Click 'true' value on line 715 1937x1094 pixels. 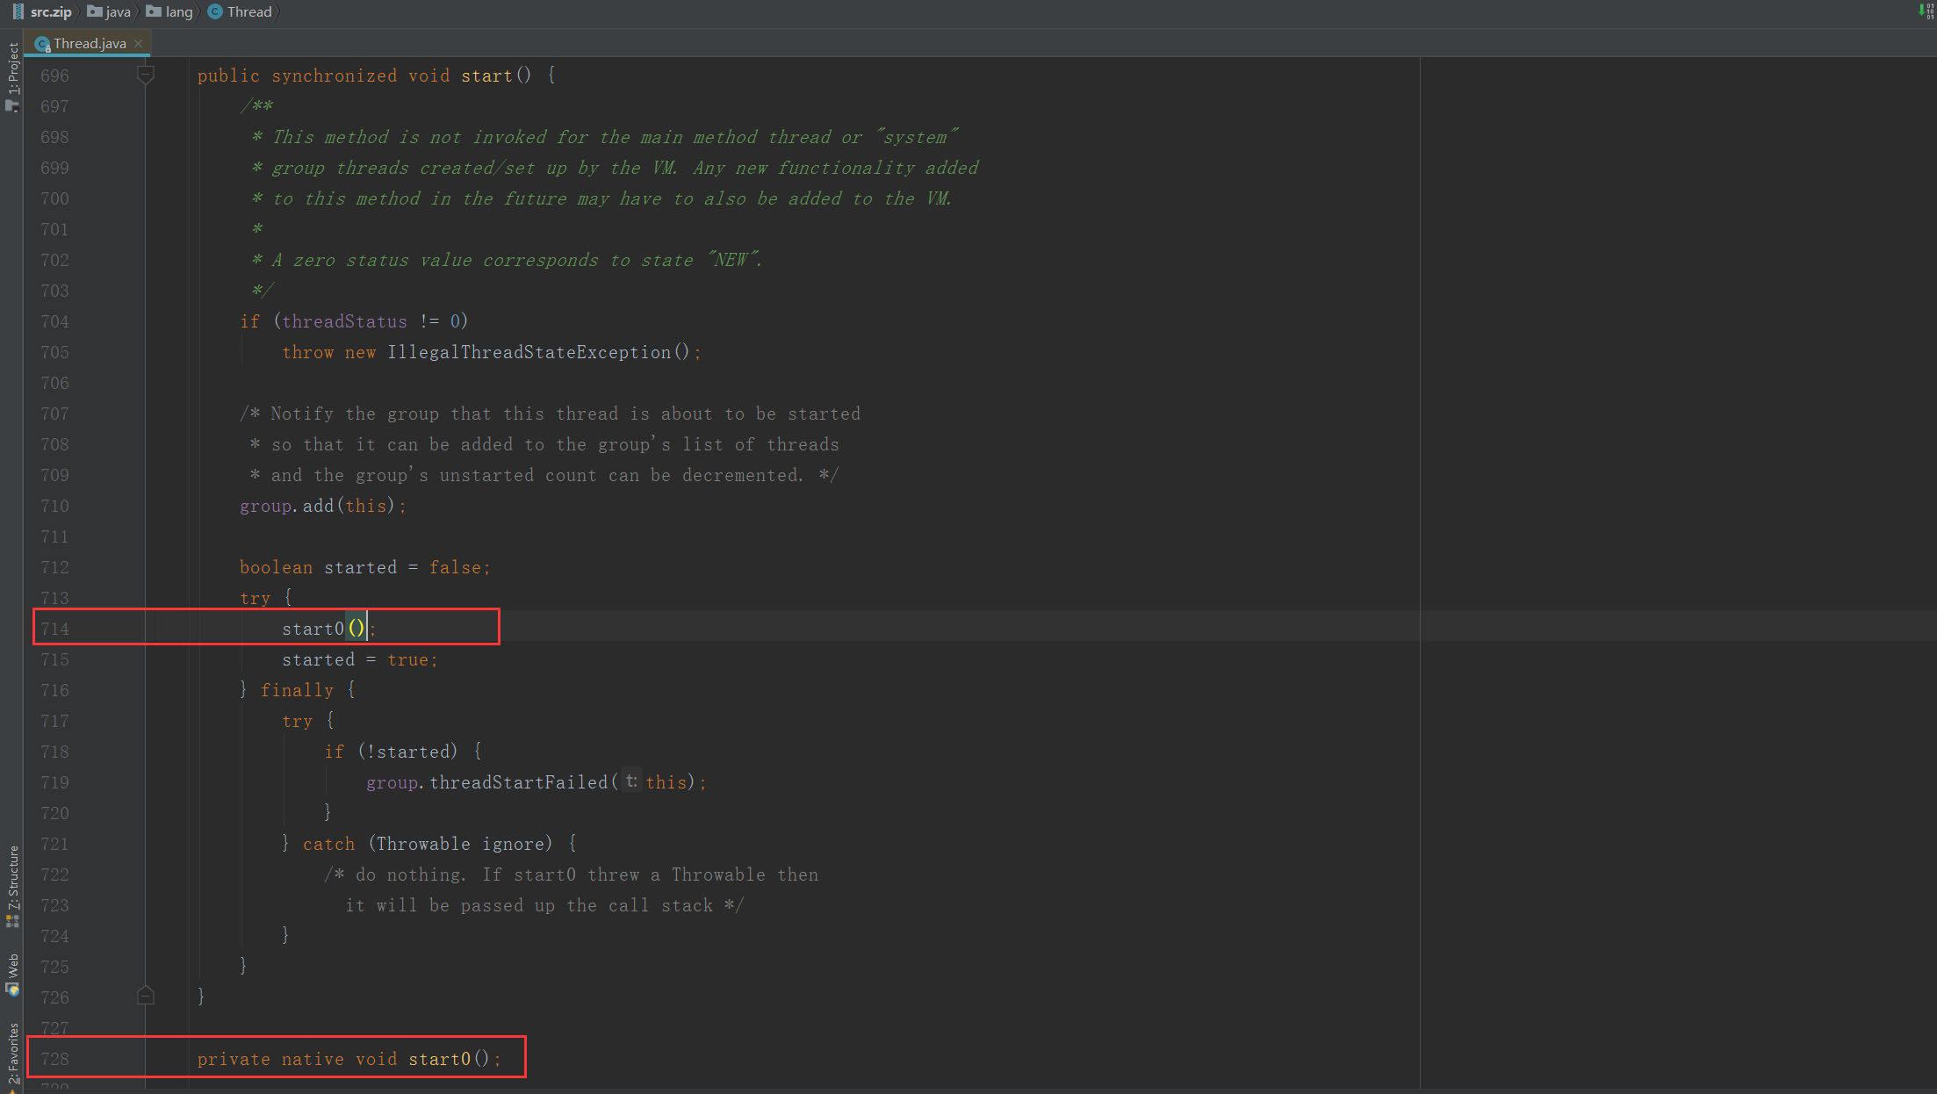(408, 659)
